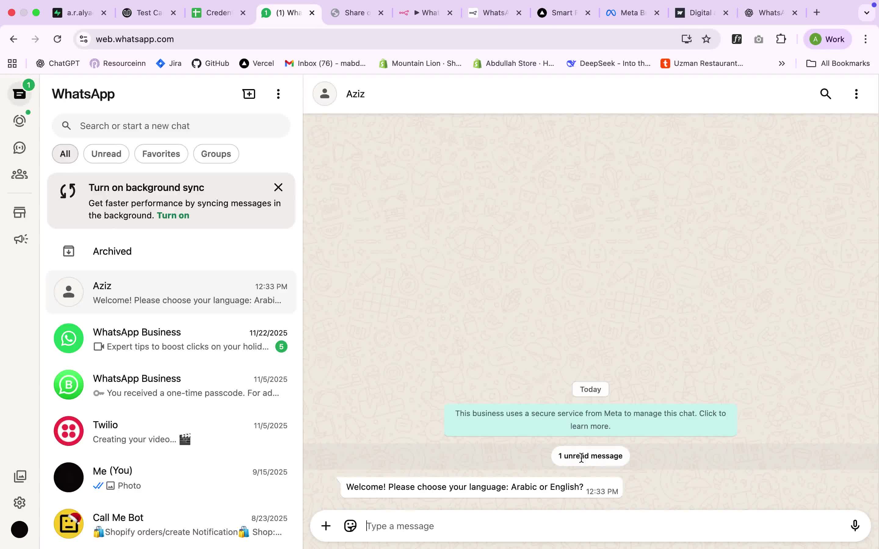Open the Channels sidebar icon
Image resolution: width=879 pixels, height=549 pixels.
pos(20,148)
